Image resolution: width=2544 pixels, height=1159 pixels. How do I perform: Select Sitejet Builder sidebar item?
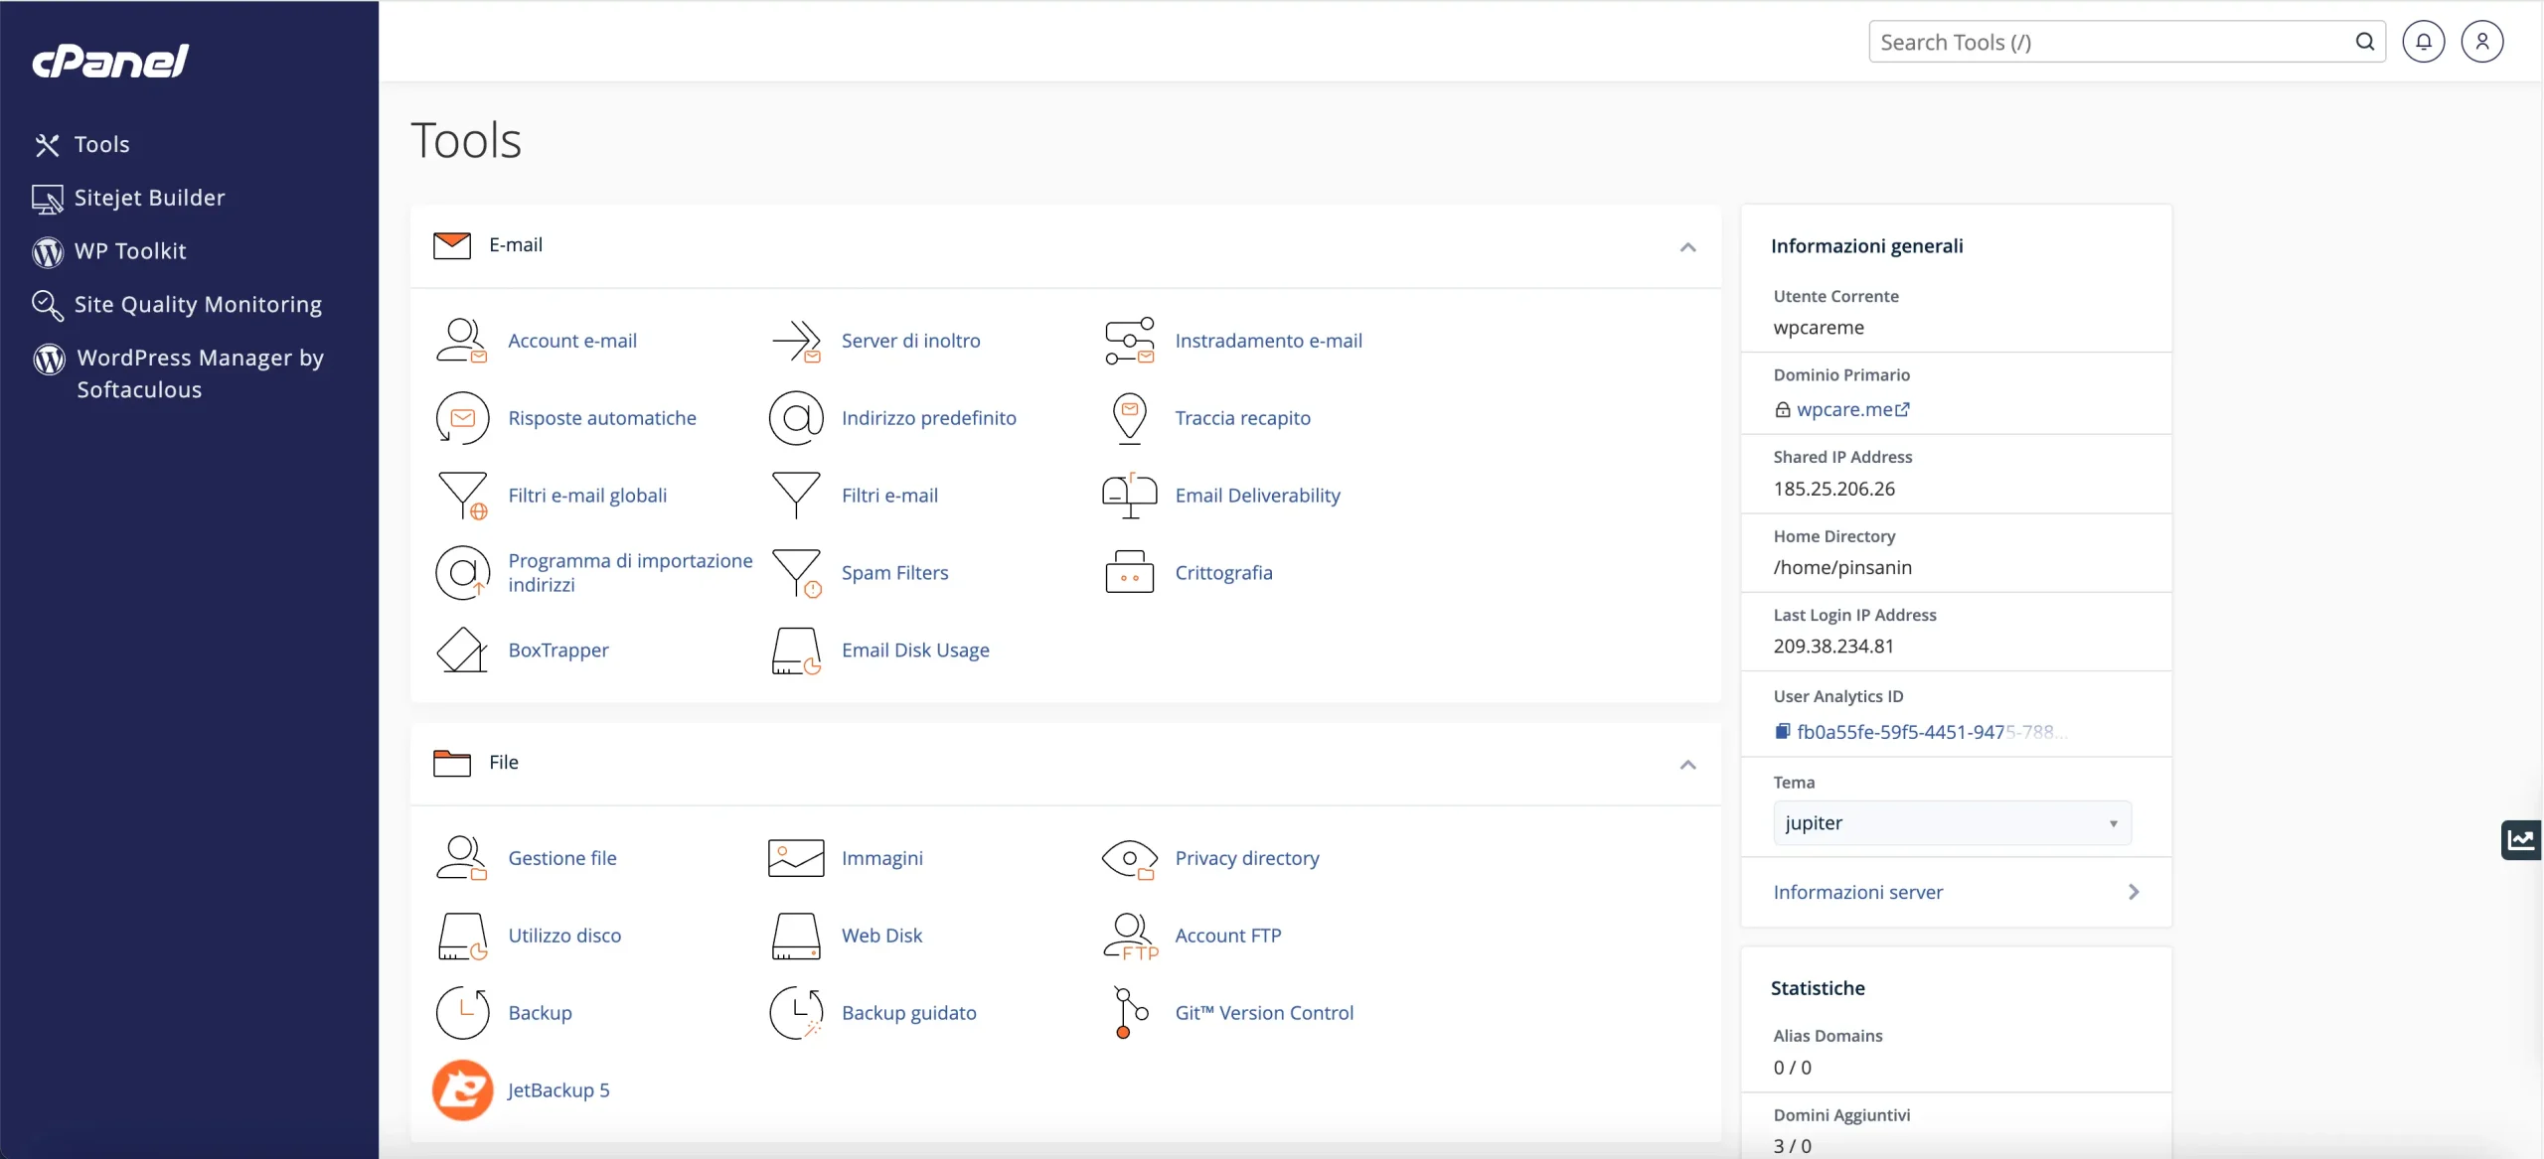tap(149, 198)
